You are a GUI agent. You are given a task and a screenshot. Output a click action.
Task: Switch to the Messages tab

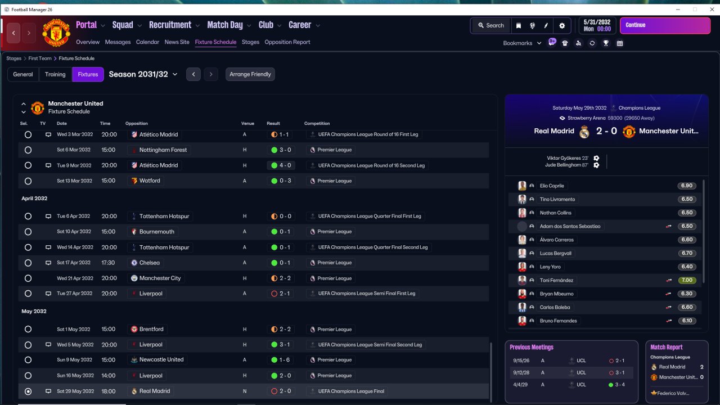coord(118,42)
